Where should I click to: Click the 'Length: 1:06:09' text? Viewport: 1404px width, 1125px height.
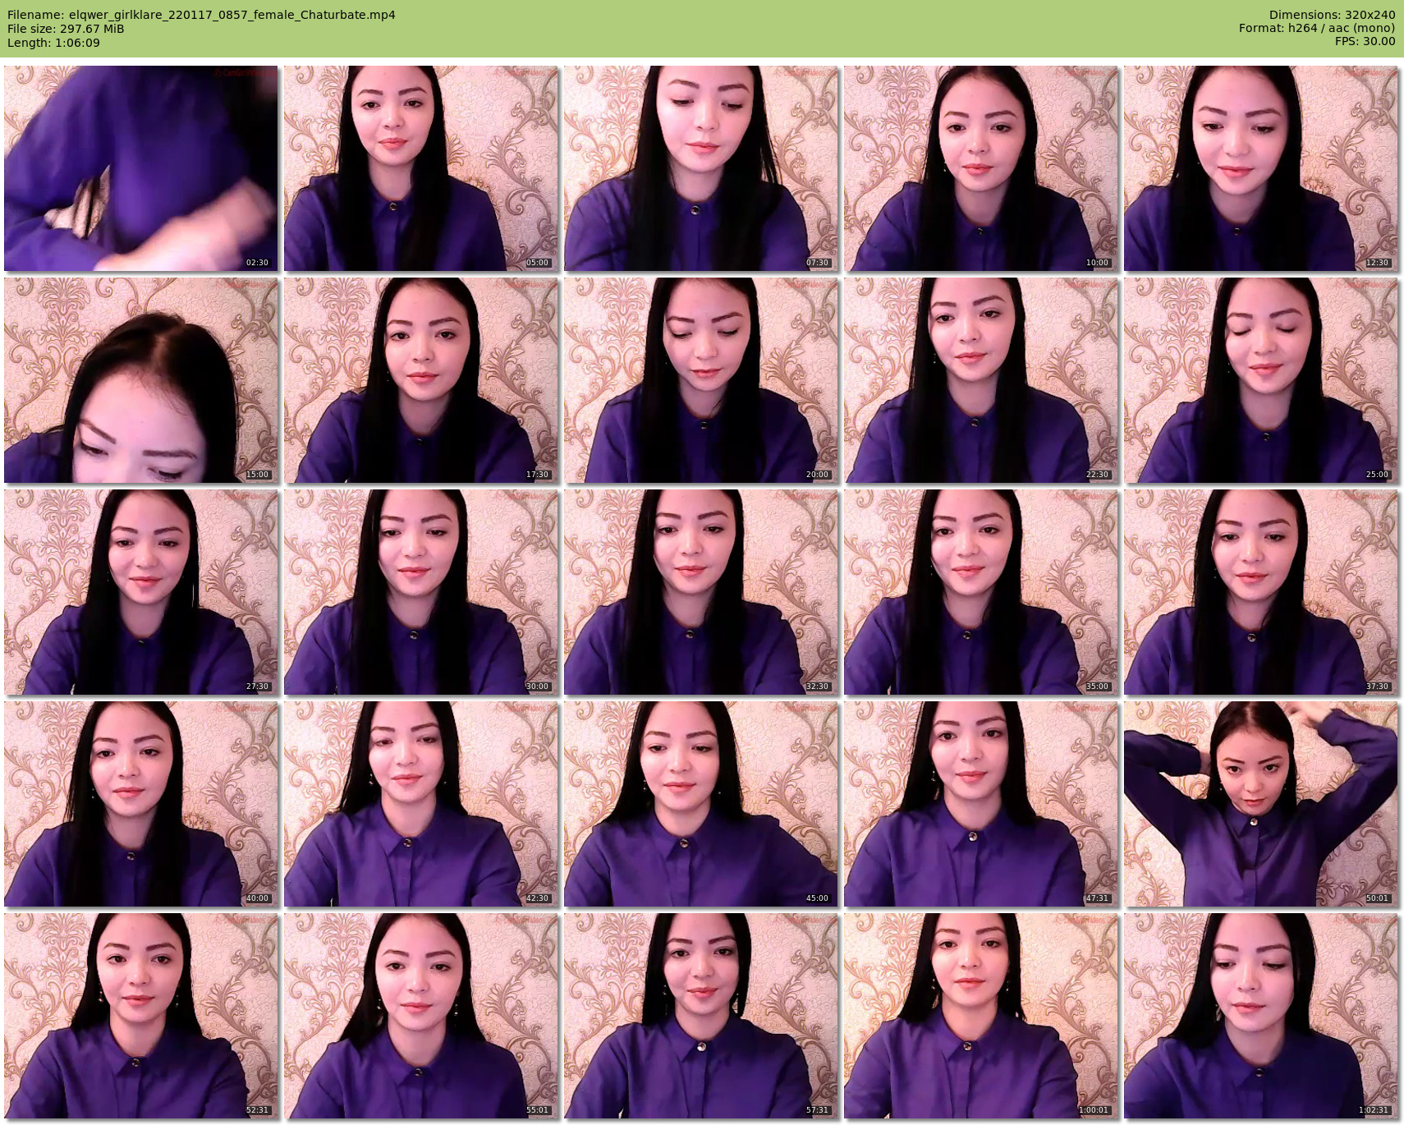pos(53,43)
